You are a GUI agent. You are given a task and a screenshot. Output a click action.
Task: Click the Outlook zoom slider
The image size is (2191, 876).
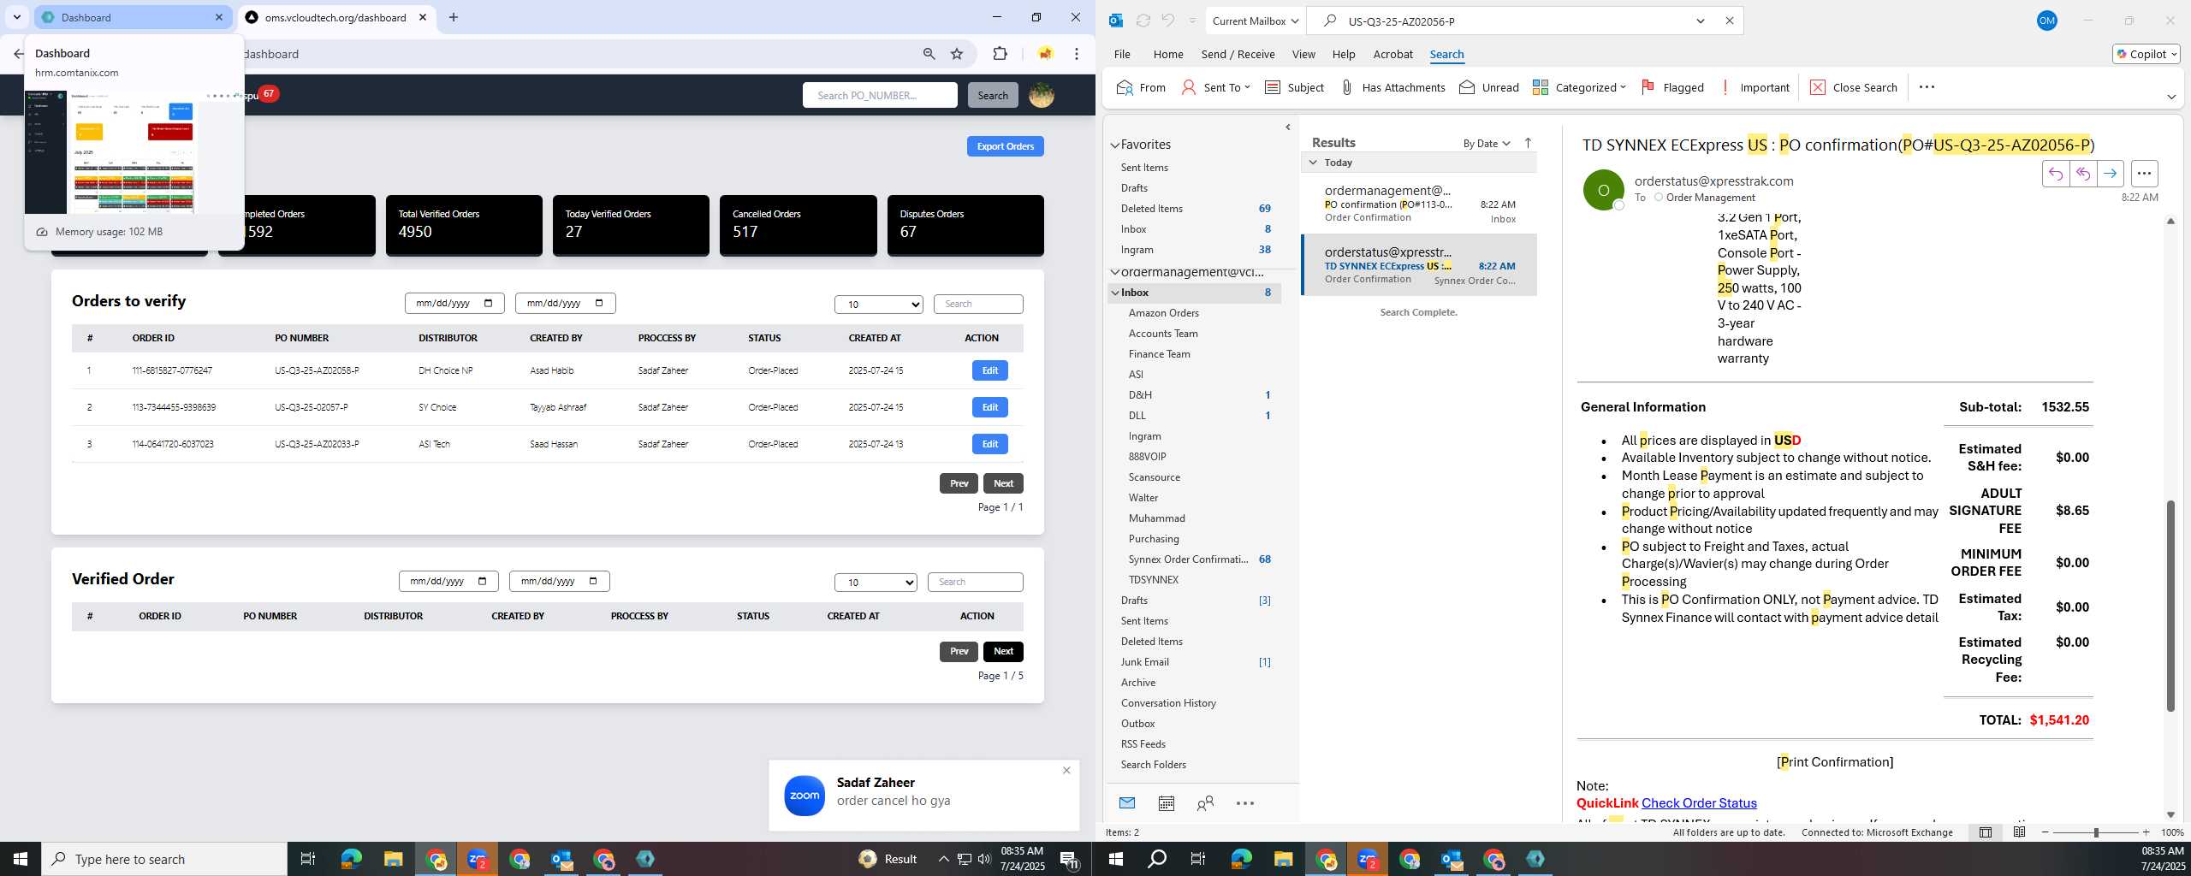(2096, 832)
